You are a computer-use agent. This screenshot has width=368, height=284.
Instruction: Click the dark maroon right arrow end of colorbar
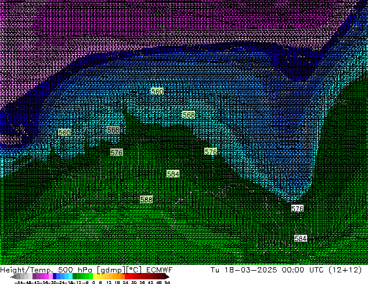point(167,276)
